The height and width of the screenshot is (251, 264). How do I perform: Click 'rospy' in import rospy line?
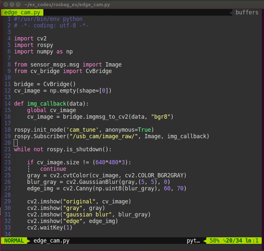(45, 45)
